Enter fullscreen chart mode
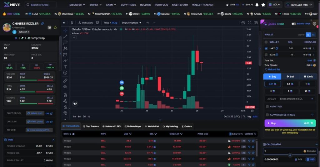 click(249, 23)
